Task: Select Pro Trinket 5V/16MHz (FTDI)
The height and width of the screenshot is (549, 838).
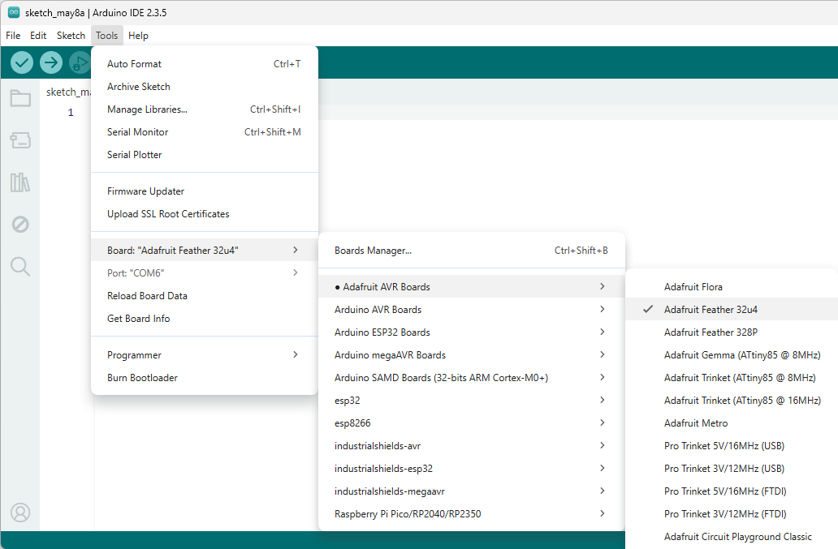Action: point(732,491)
